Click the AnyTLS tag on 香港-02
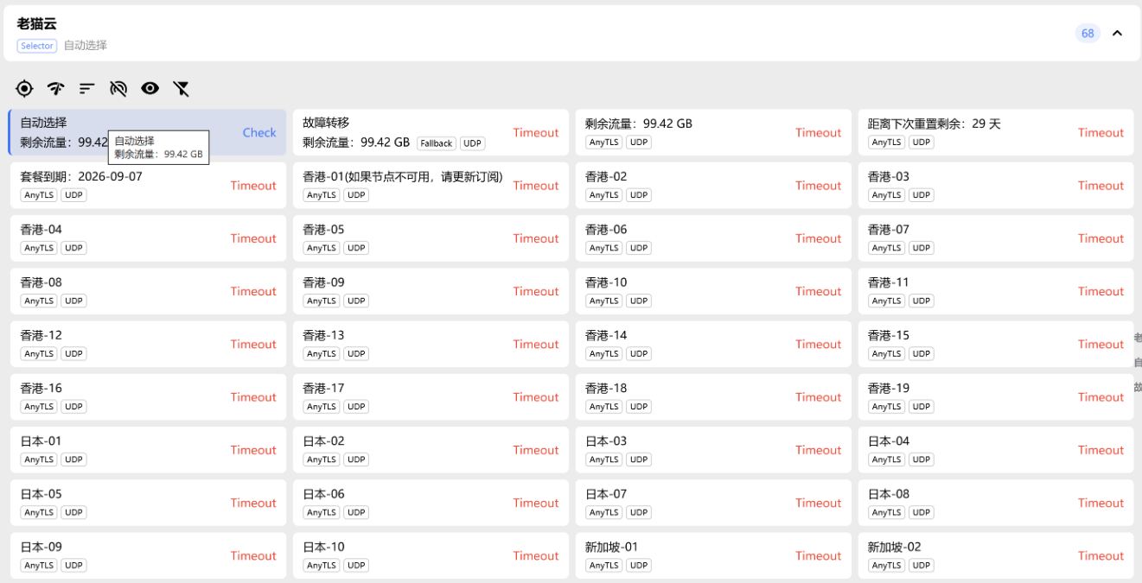Screen dimensions: 1142x583 tap(603, 195)
